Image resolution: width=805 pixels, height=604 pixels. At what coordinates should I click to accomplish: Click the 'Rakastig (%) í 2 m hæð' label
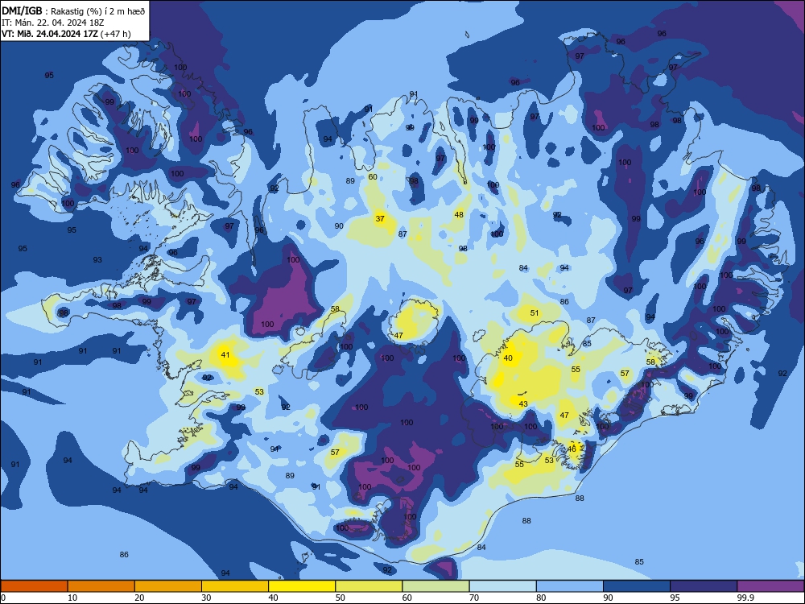[98, 11]
